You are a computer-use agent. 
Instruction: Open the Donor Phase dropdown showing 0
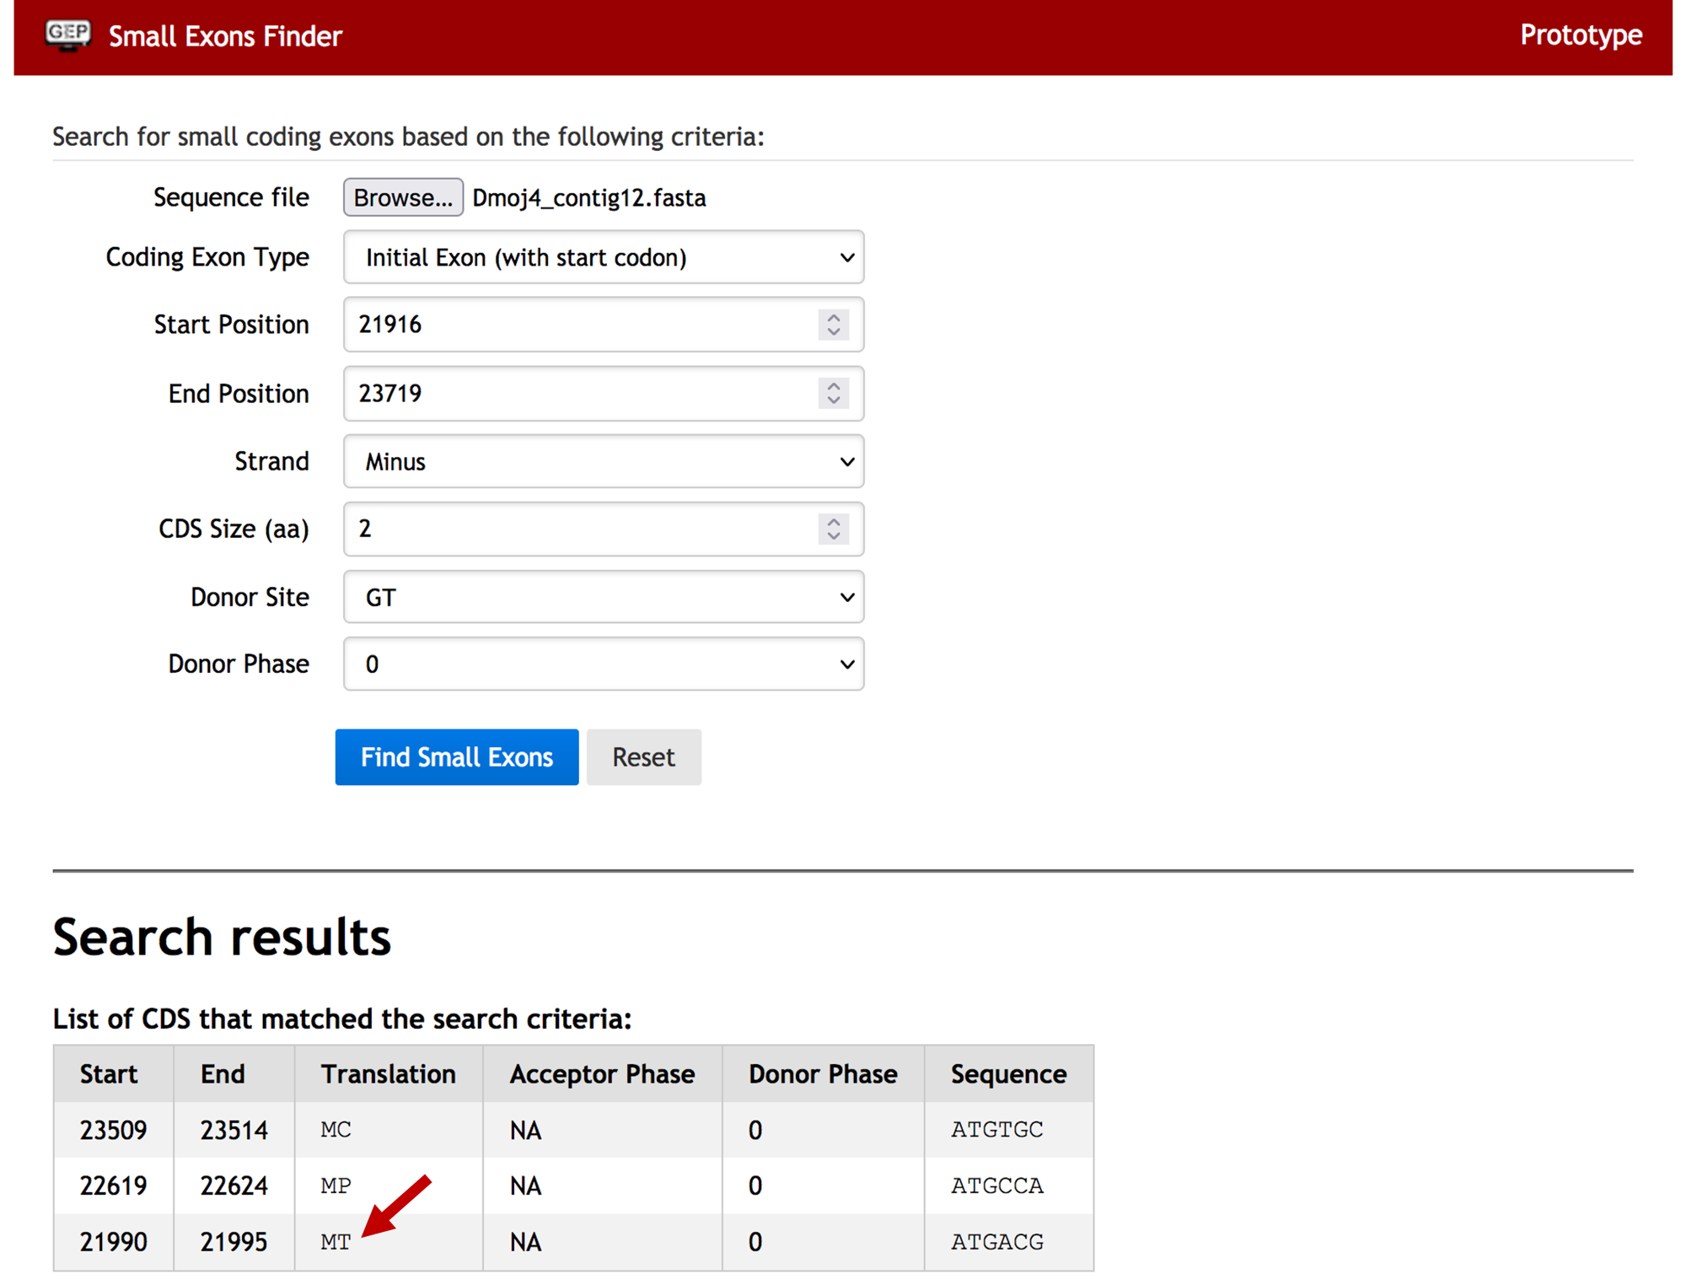[x=604, y=664]
